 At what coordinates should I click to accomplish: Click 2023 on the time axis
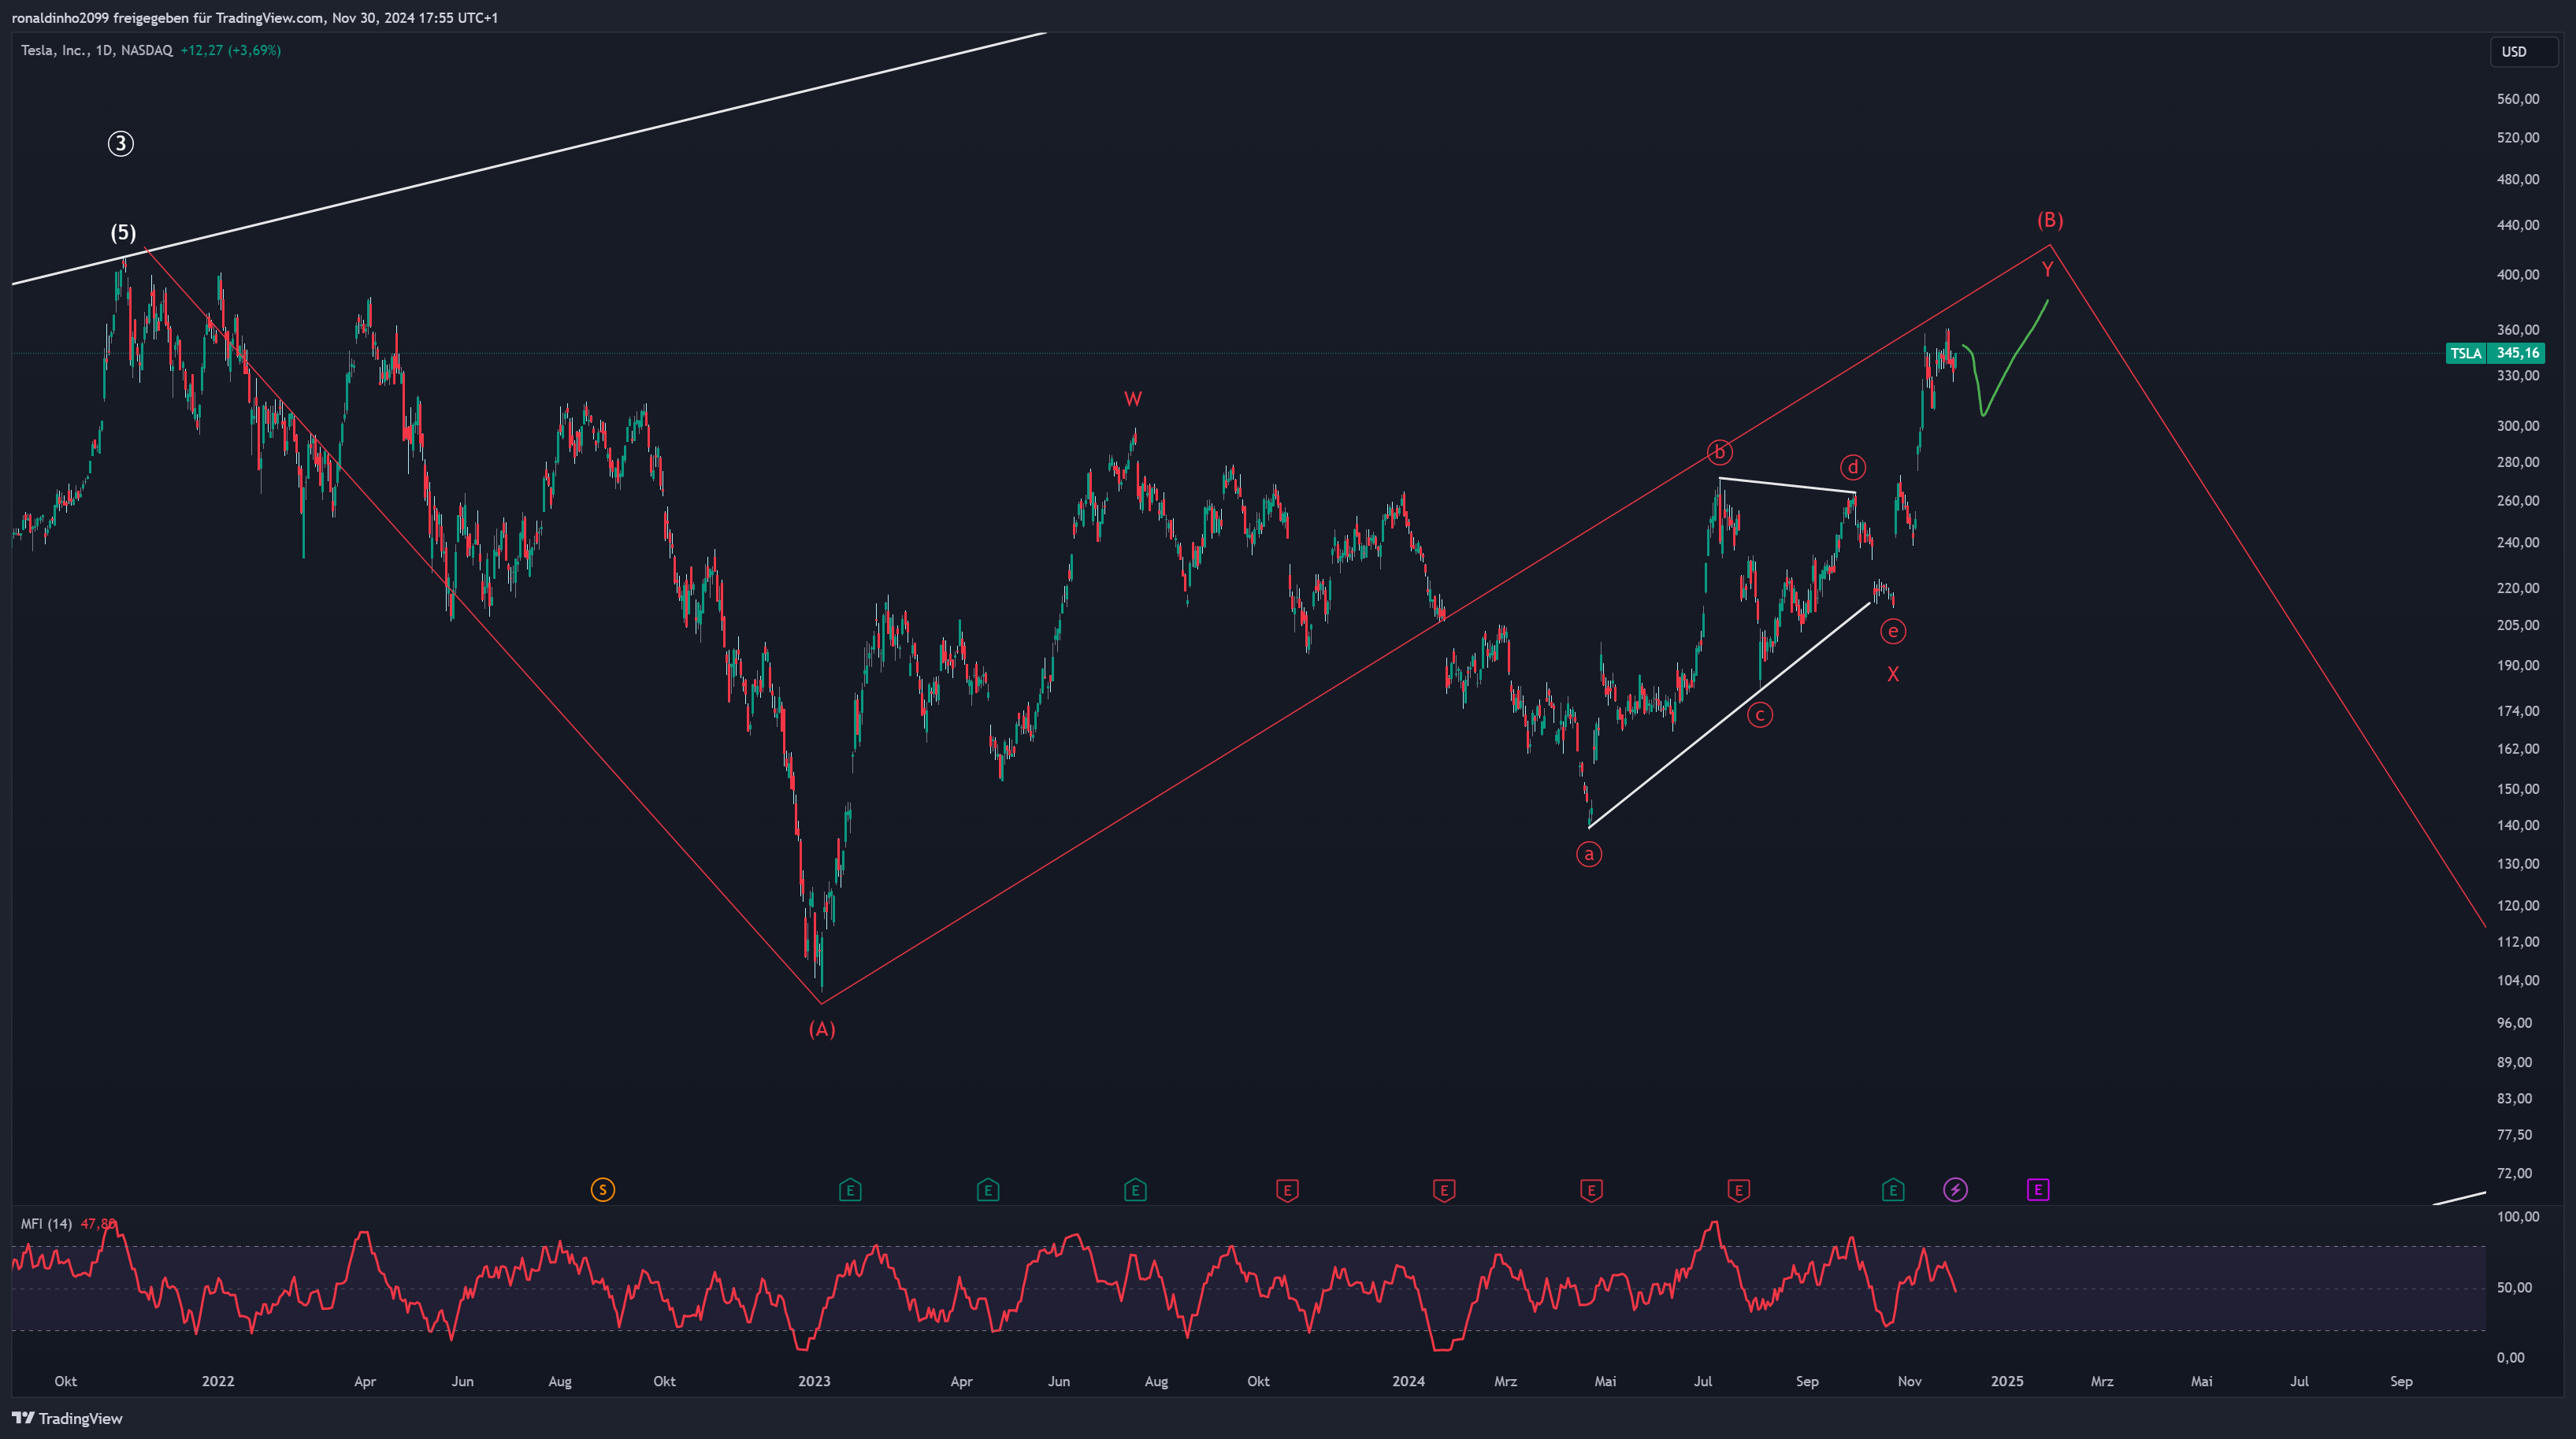tap(814, 1381)
